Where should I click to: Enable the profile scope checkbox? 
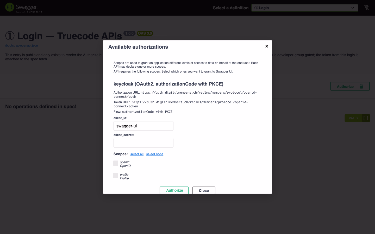pos(116,175)
